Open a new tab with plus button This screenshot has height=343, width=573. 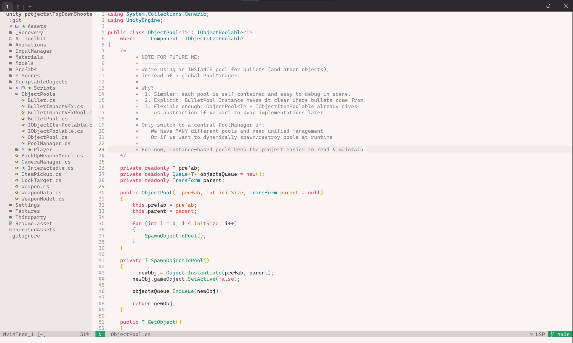(x=30, y=7)
